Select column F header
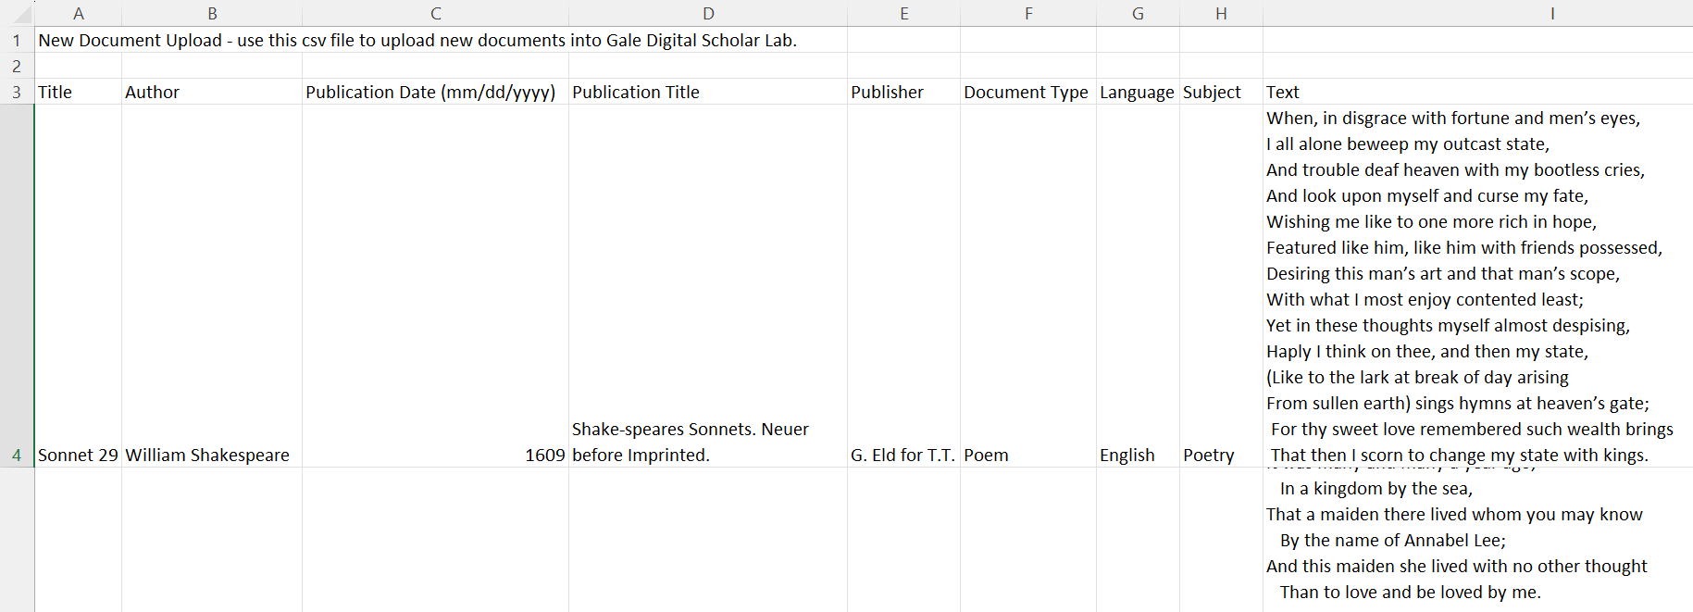 pos(1028,13)
